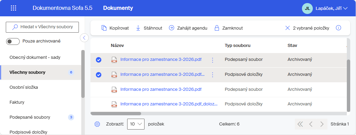Image resolution: width=356 pixels, height=135 pixels.
Task: Click the table horizontal scrollbar thumb
Action: [x=116, y=114]
